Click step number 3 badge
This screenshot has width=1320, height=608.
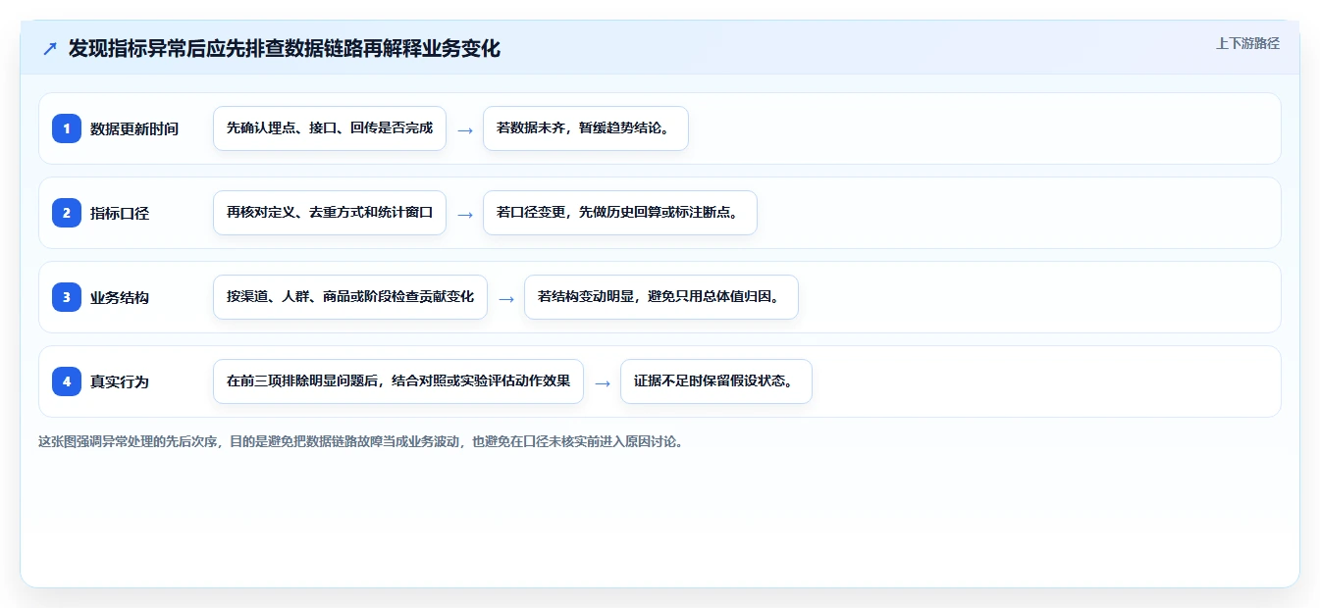[x=67, y=296]
